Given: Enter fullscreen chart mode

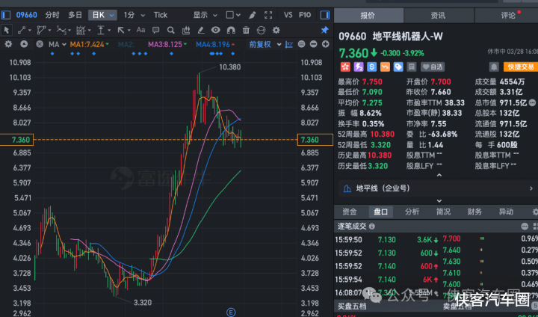Looking at the screenshot, I should click(268, 15).
